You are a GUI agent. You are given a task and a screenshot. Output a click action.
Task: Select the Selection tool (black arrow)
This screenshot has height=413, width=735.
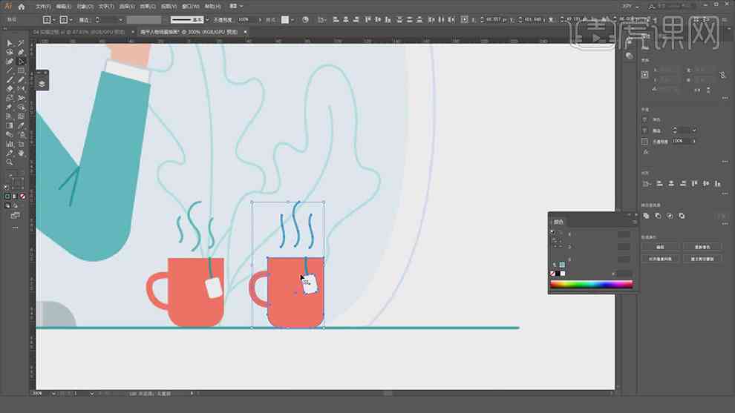coord(10,43)
